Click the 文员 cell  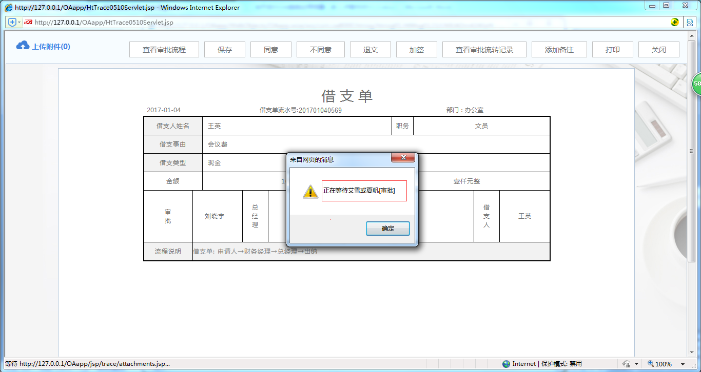[481, 126]
